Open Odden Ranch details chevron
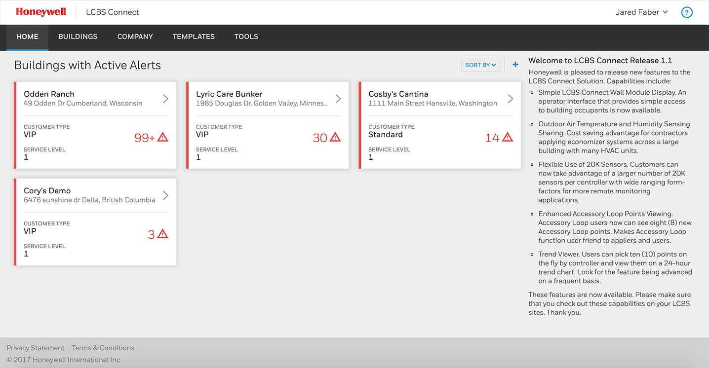709x368 pixels. point(166,99)
